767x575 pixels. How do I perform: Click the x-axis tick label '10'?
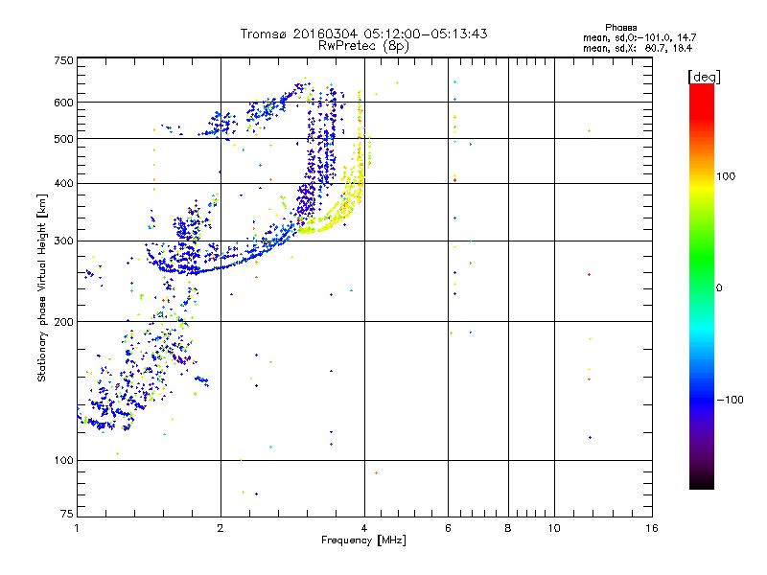554,528
